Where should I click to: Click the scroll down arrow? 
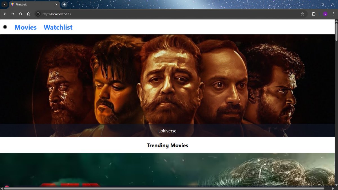coord(336,185)
